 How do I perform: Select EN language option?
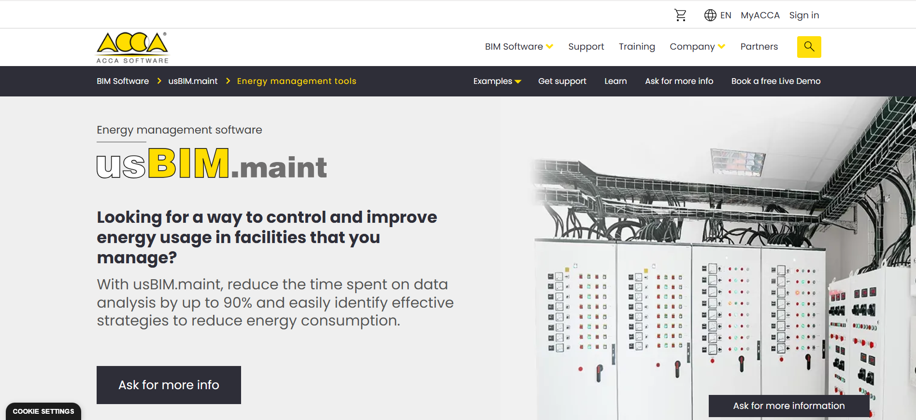point(726,15)
